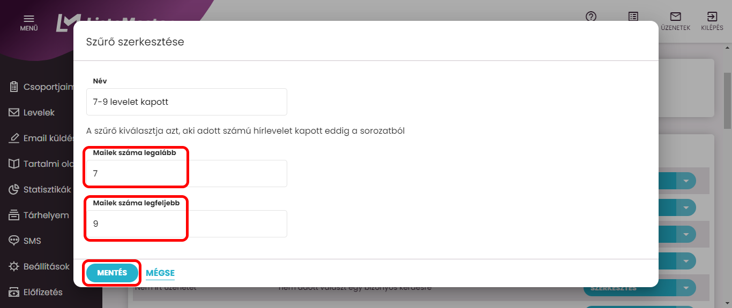Expand the dropdown arrow next to SZERKESZTÉS
Screen dimensions: 732x308
tap(685, 288)
